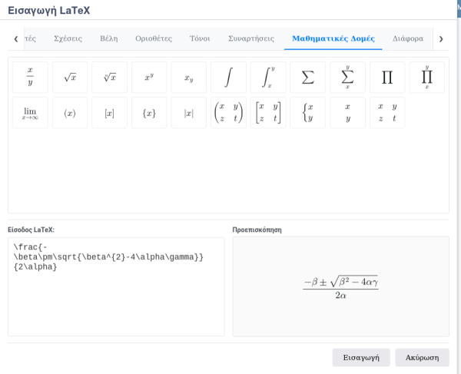Insert the summation with limits symbol
Image resolution: width=461 pixels, height=374 pixels.
tap(347, 78)
